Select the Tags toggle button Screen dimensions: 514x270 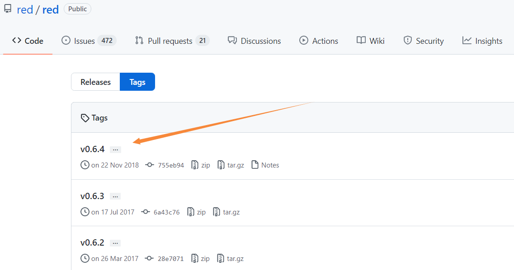tap(137, 82)
